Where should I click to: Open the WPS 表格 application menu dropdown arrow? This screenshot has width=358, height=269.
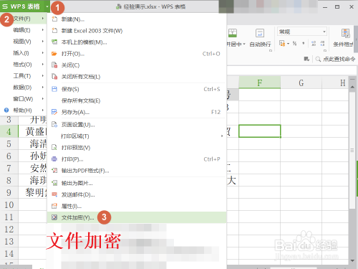point(47,6)
